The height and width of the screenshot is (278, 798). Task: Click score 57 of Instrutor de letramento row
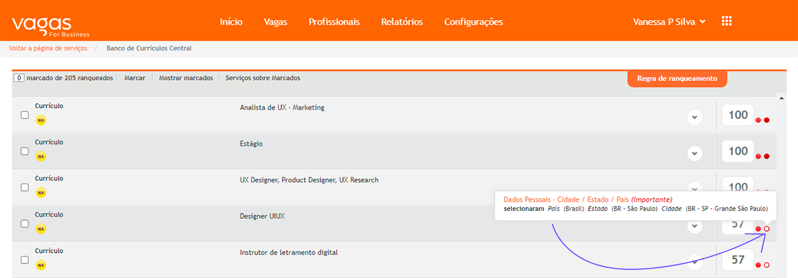pyautogui.click(x=738, y=260)
